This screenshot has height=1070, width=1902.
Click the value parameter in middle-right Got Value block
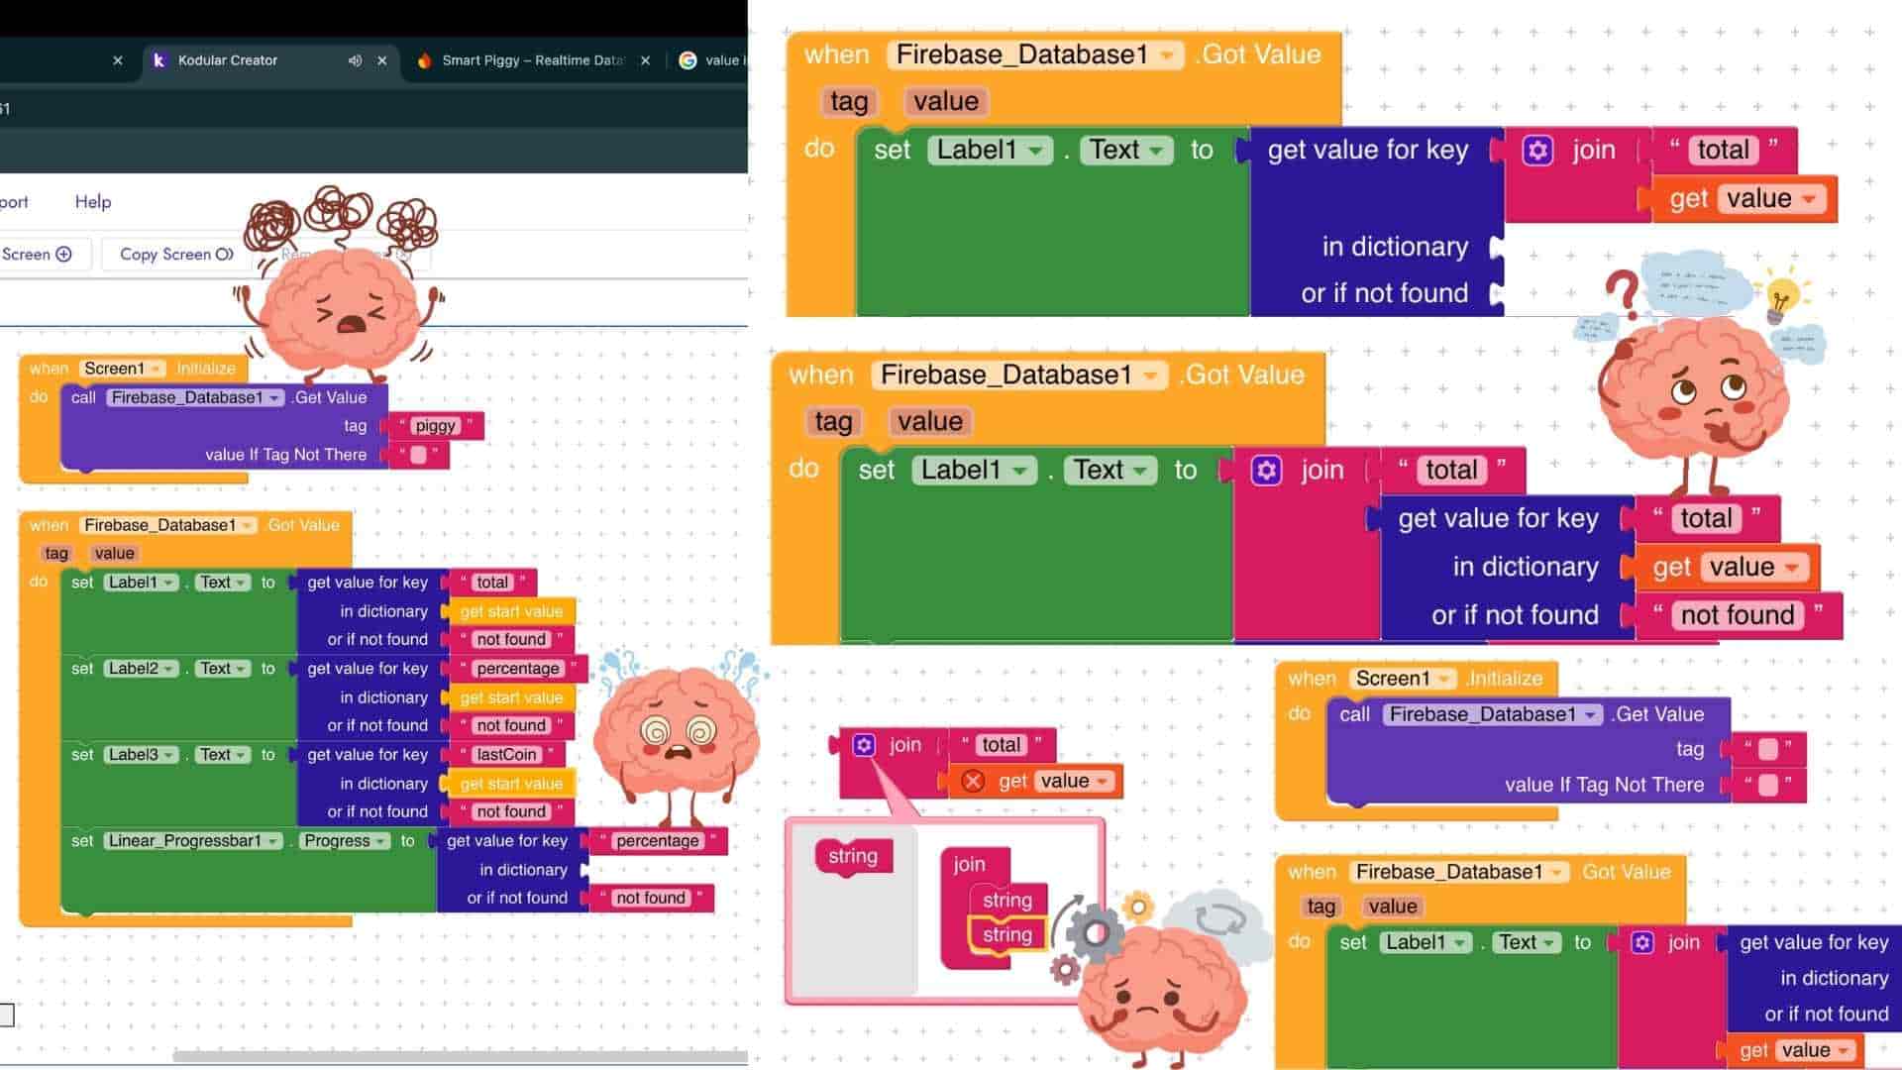pos(930,422)
